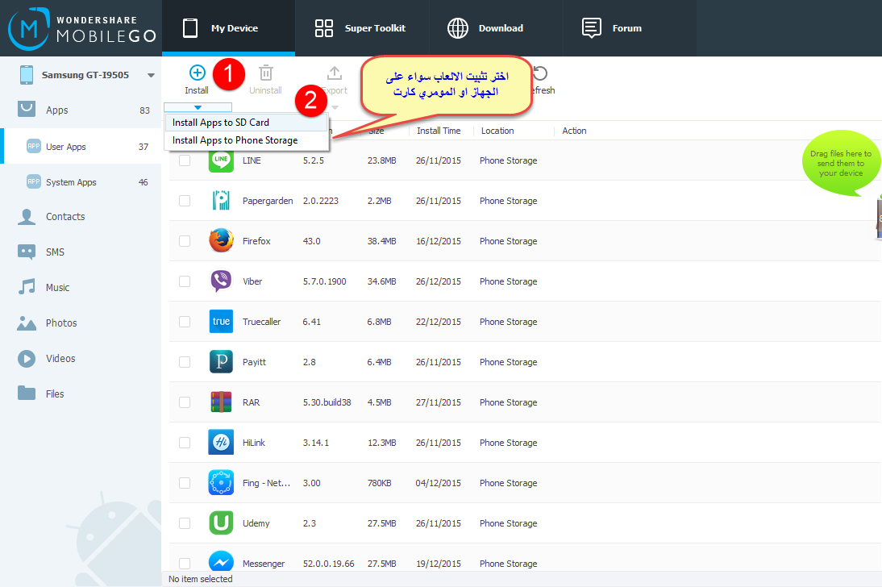The image size is (882, 587).
Task: Click the Uninstall trash icon
Action: pos(265,73)
